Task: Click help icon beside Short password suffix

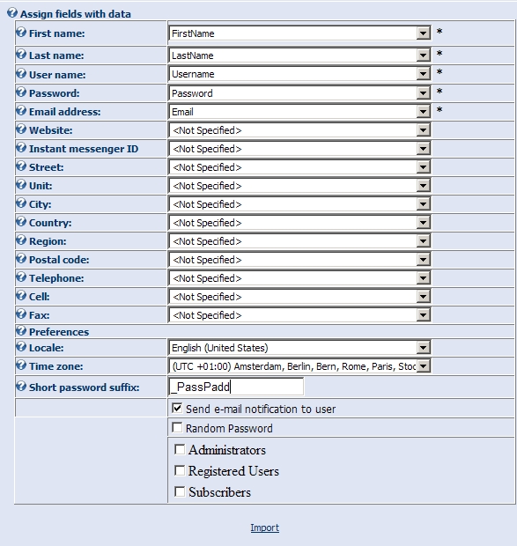Action: click(x=21, y=387)
